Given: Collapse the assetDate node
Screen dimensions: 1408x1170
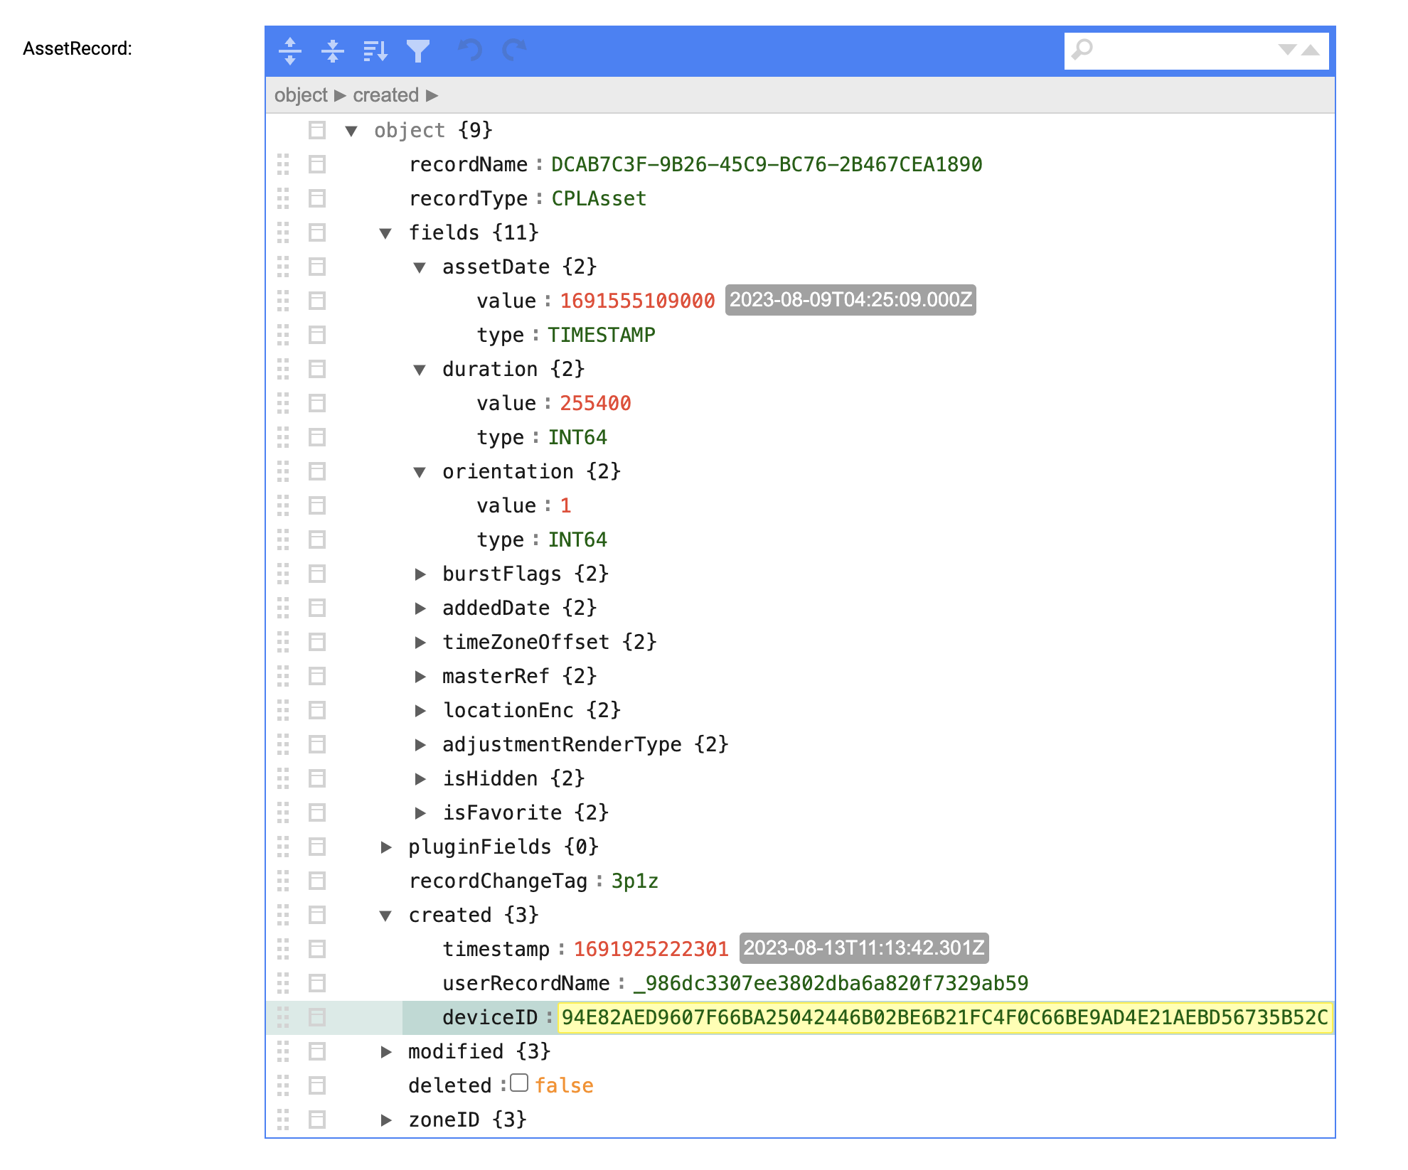Looking at the screenshot, I should coord(420,267).
